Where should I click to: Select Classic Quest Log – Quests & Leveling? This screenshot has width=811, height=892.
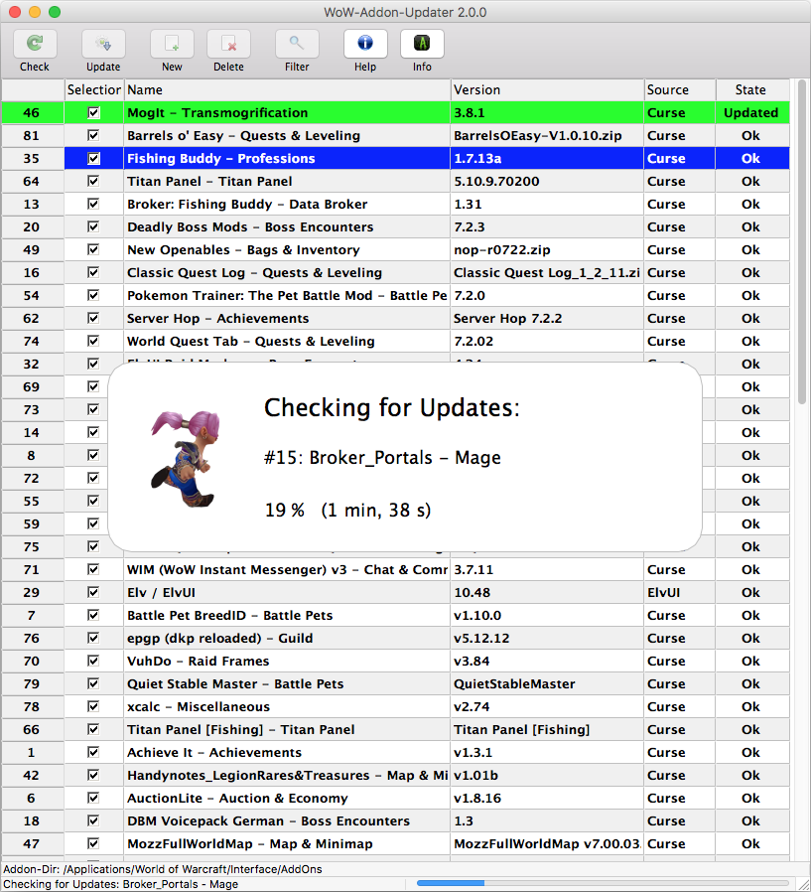[x=395, y=272]
